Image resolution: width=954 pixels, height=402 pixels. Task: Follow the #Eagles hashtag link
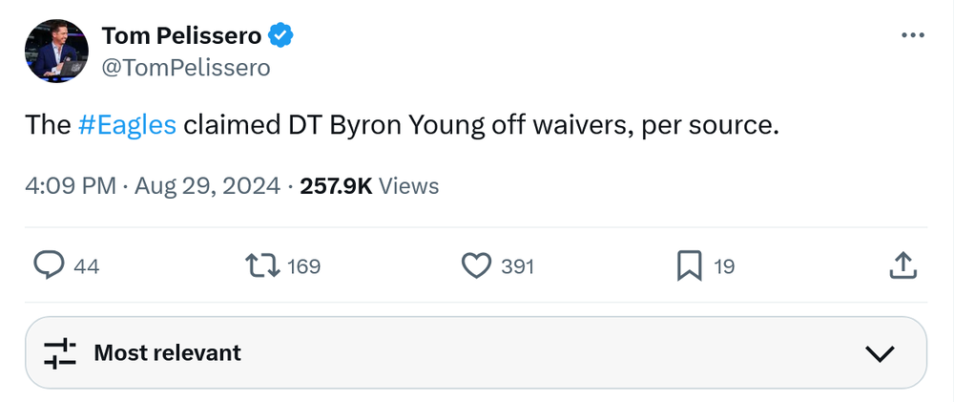coord(127,125)
